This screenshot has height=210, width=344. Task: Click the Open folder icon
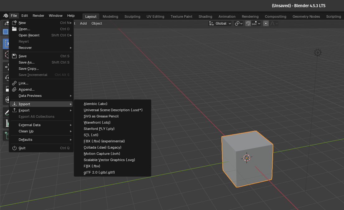[x=14, y=29]
